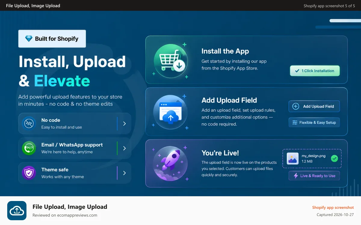The width and height of the screenshot is (361, 225).
Task: Click the 1.2 MB file size text
Action: click(x=307, y=161)
